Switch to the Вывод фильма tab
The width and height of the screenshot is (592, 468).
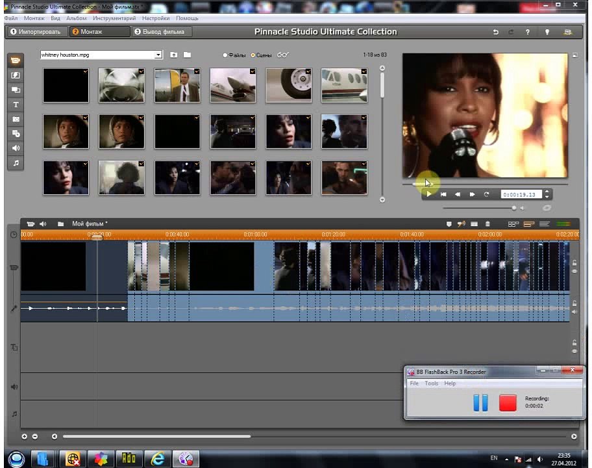[x=162, y=32]
